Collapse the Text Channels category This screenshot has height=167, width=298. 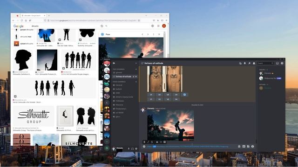[x=119, y=69]
